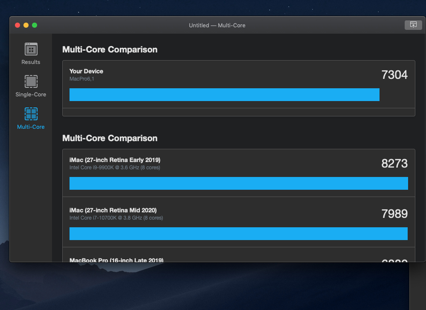Click 'iMac (27-inch Retina Mid 2020)' title

[113, 210]
